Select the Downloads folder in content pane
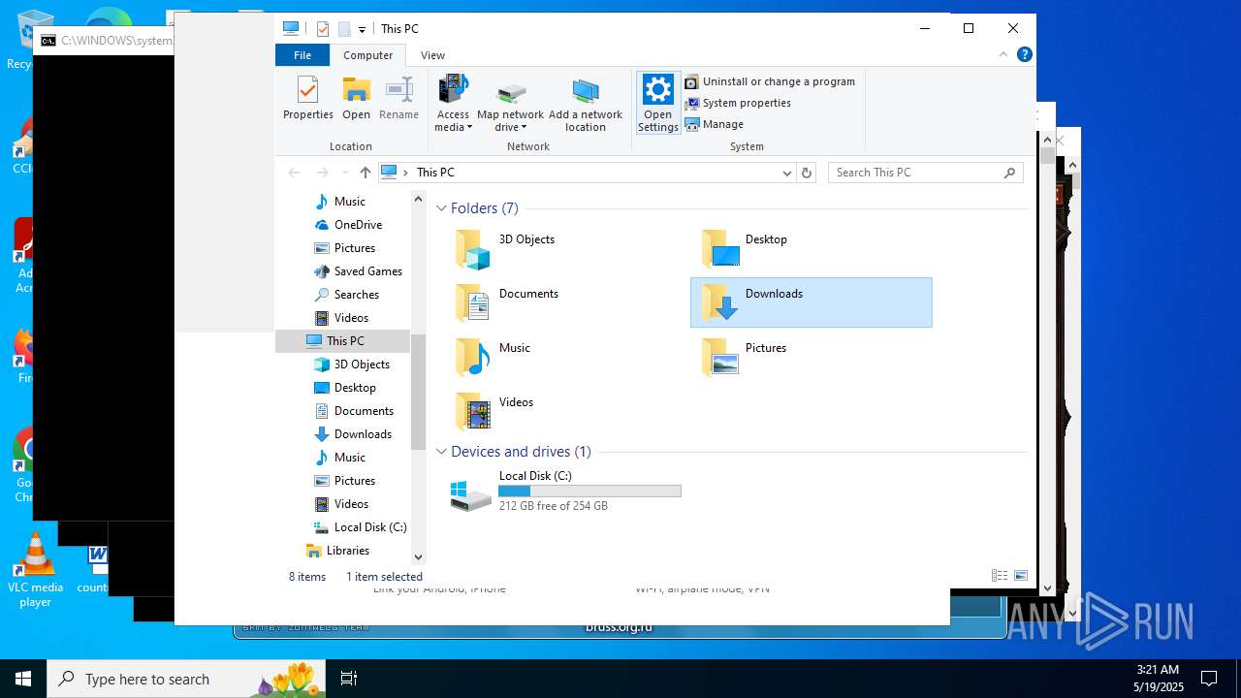 point(811,302)
